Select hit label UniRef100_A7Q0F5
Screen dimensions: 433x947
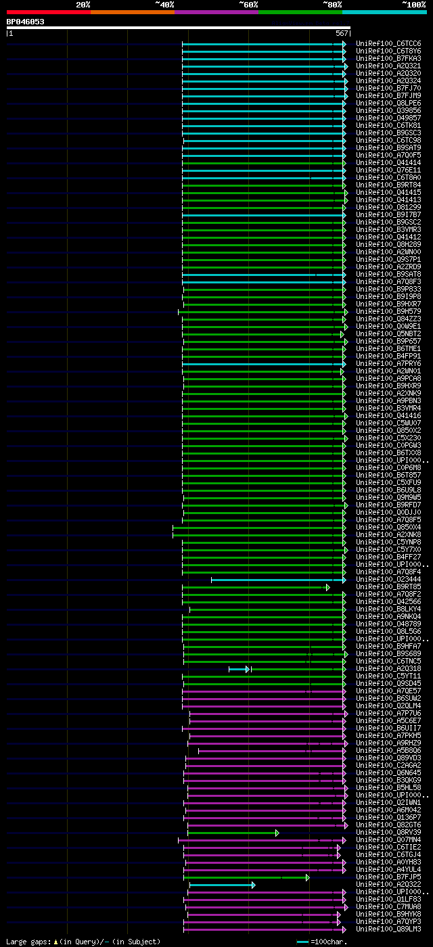coord(388,156)
